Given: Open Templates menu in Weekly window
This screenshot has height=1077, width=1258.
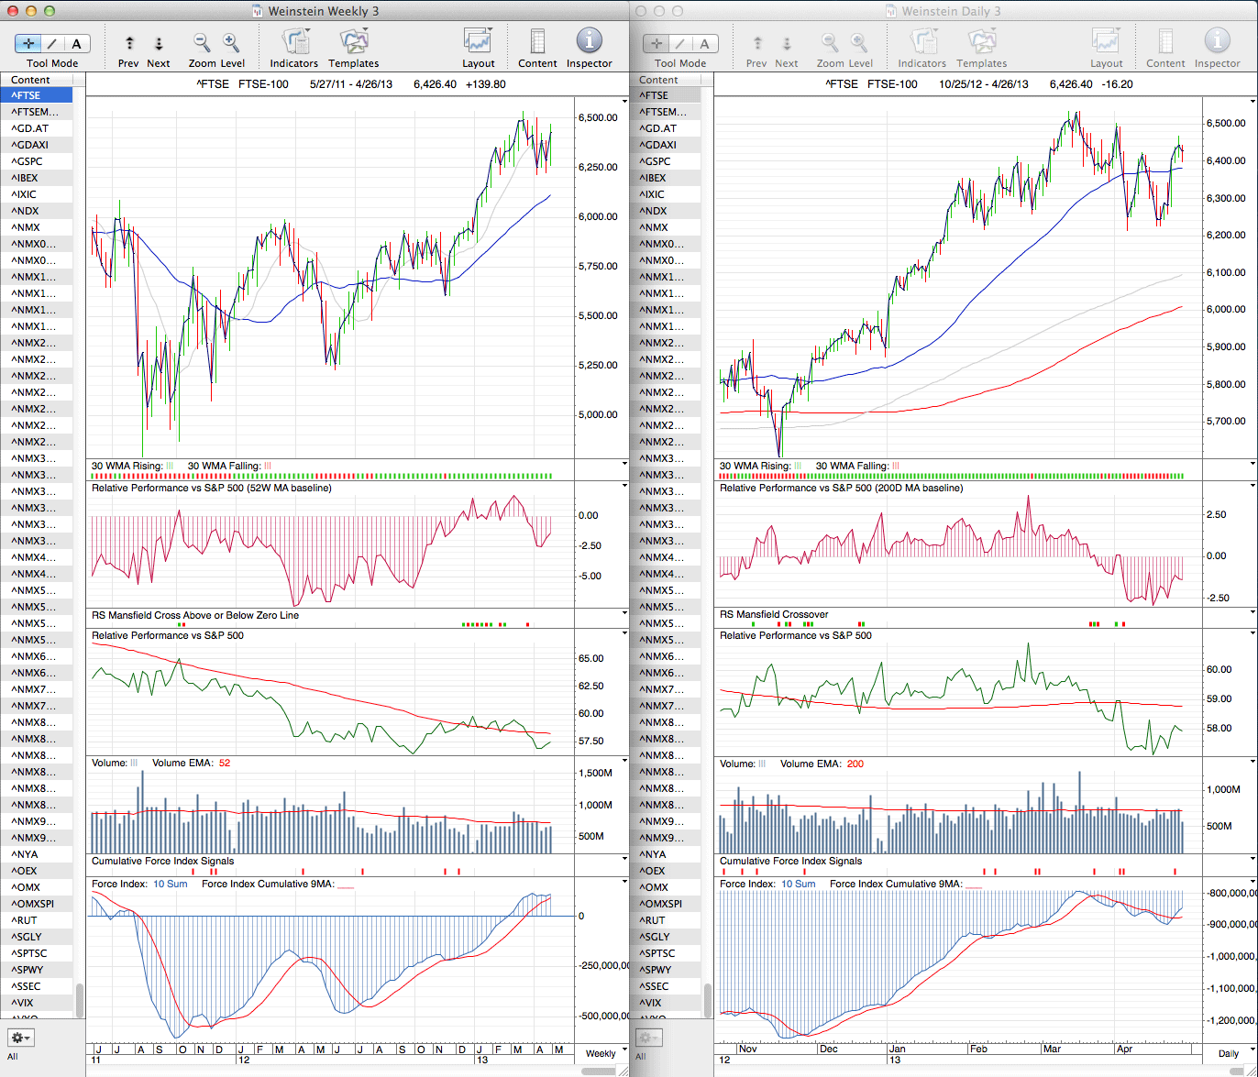Looking at the screenshot, I should tap(353, 42).
